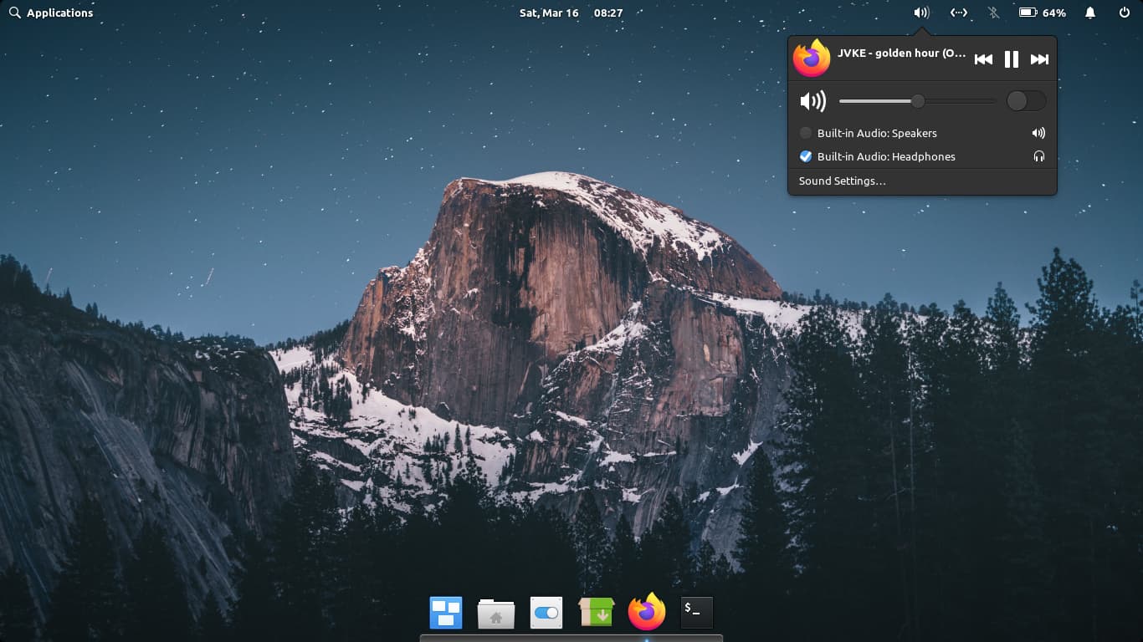Open the Applications menu
The height and width of the screenshot is (642, 1143).
coord(50,13)
